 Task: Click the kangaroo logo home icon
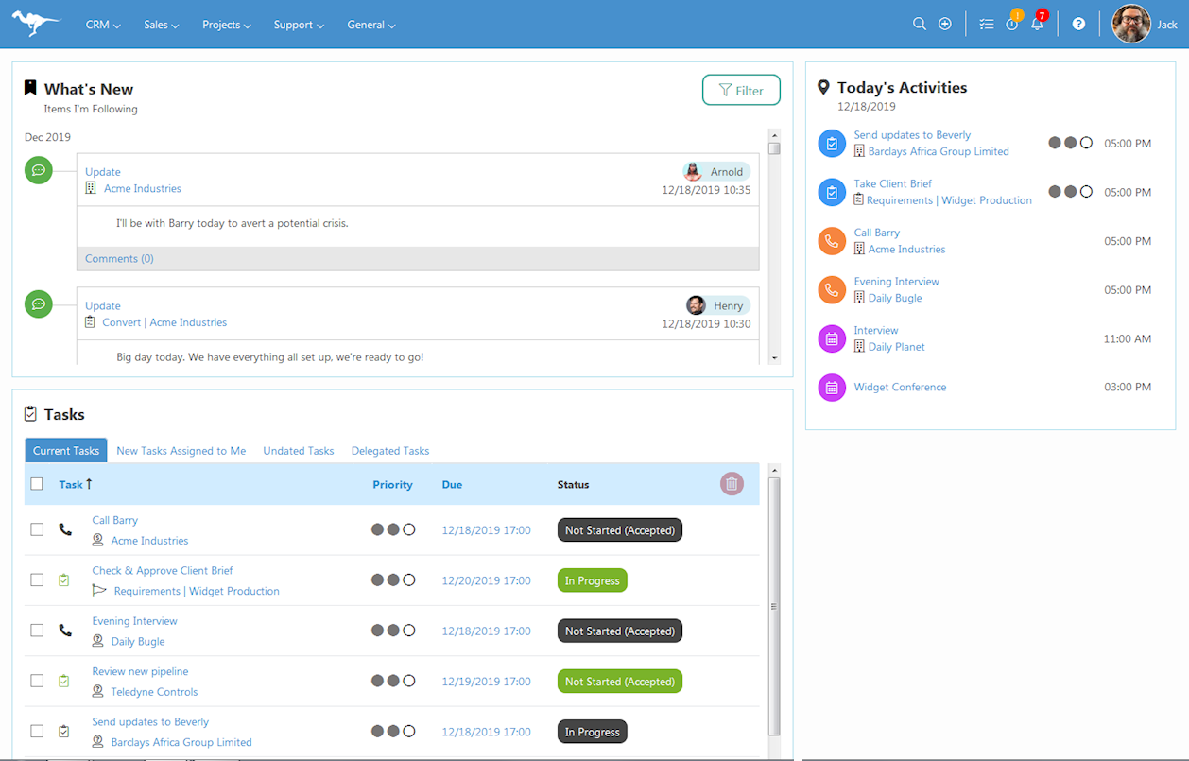(x=36, y=24)
